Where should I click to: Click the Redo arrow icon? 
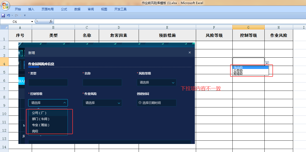(x=17, y=16)
